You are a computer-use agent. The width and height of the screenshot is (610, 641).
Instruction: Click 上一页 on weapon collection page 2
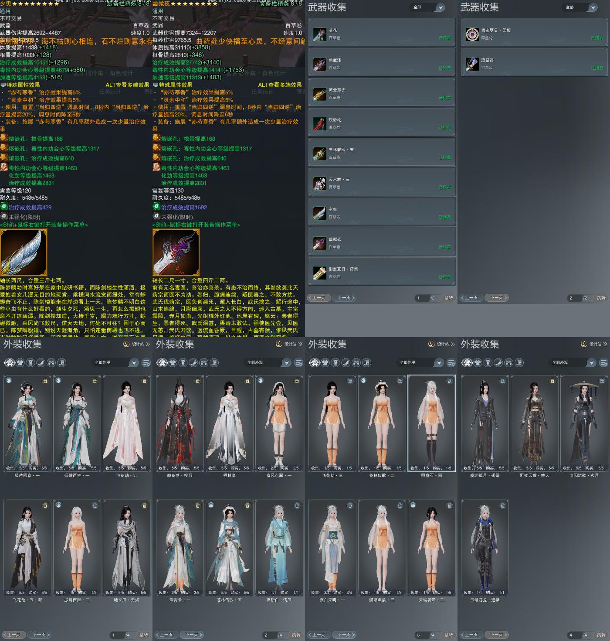click(x=471, y=298)
